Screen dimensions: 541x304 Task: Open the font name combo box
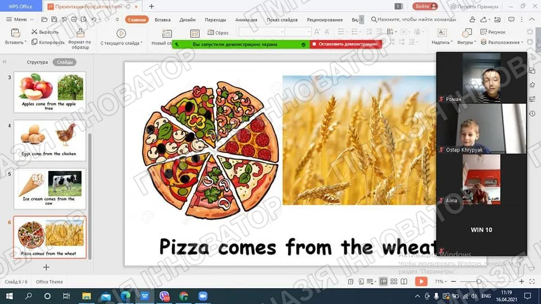click(261, 32)
